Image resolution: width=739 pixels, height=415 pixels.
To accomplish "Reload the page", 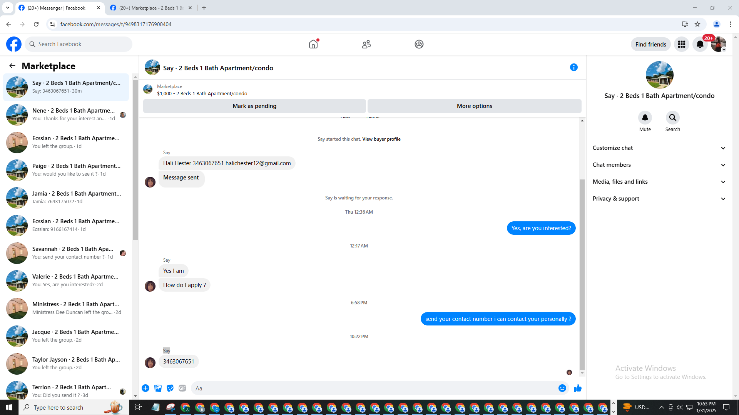I will (x=36, y=24).
